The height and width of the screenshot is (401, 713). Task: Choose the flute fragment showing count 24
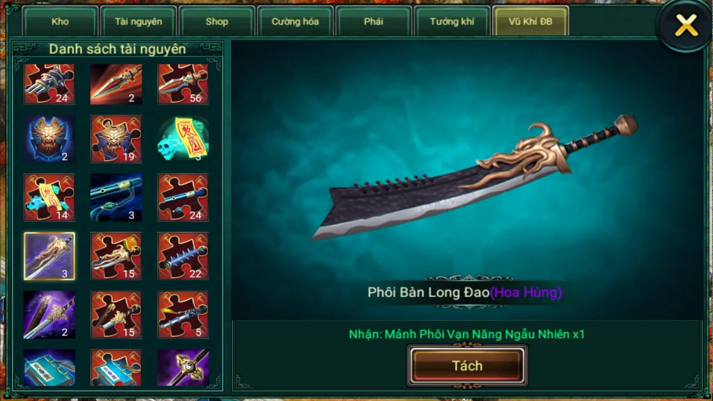183,198
